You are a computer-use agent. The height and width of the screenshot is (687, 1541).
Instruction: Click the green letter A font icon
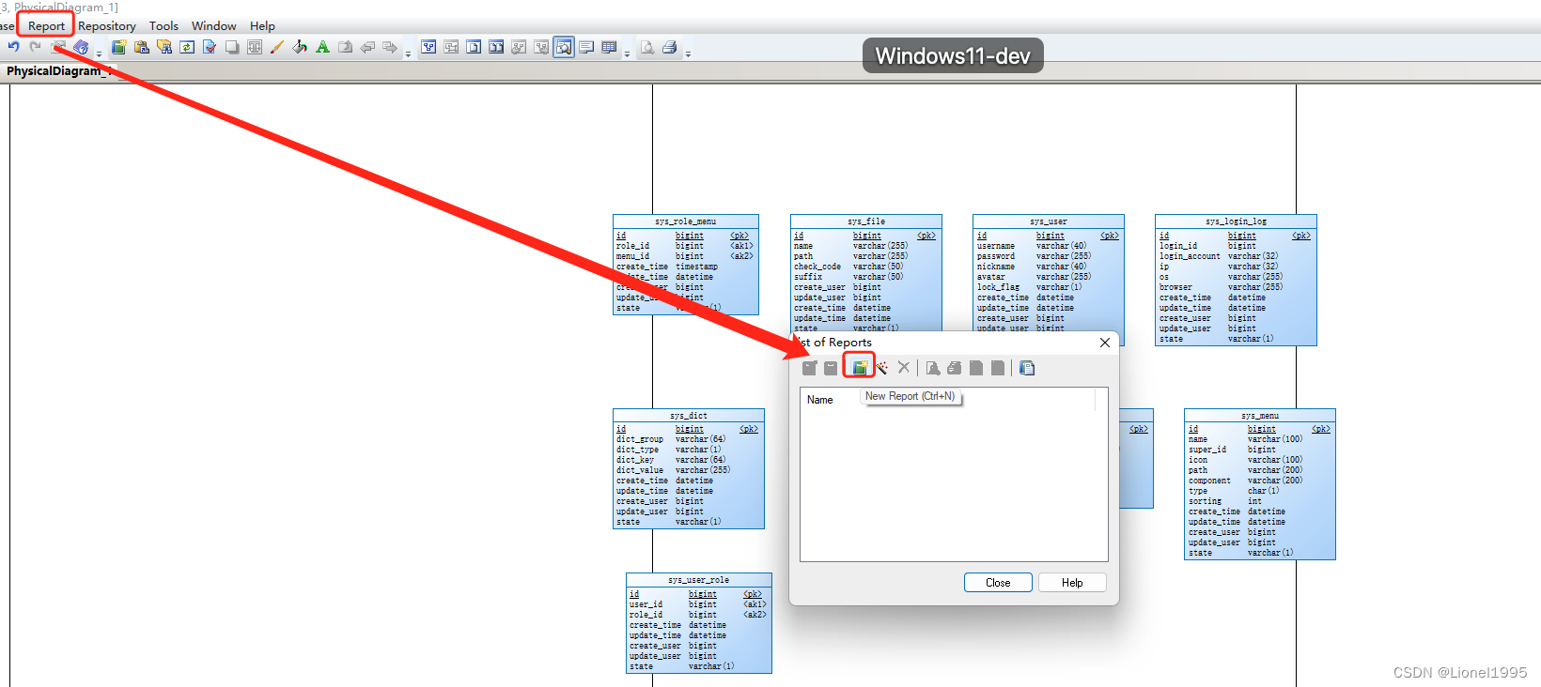[322, 47]
